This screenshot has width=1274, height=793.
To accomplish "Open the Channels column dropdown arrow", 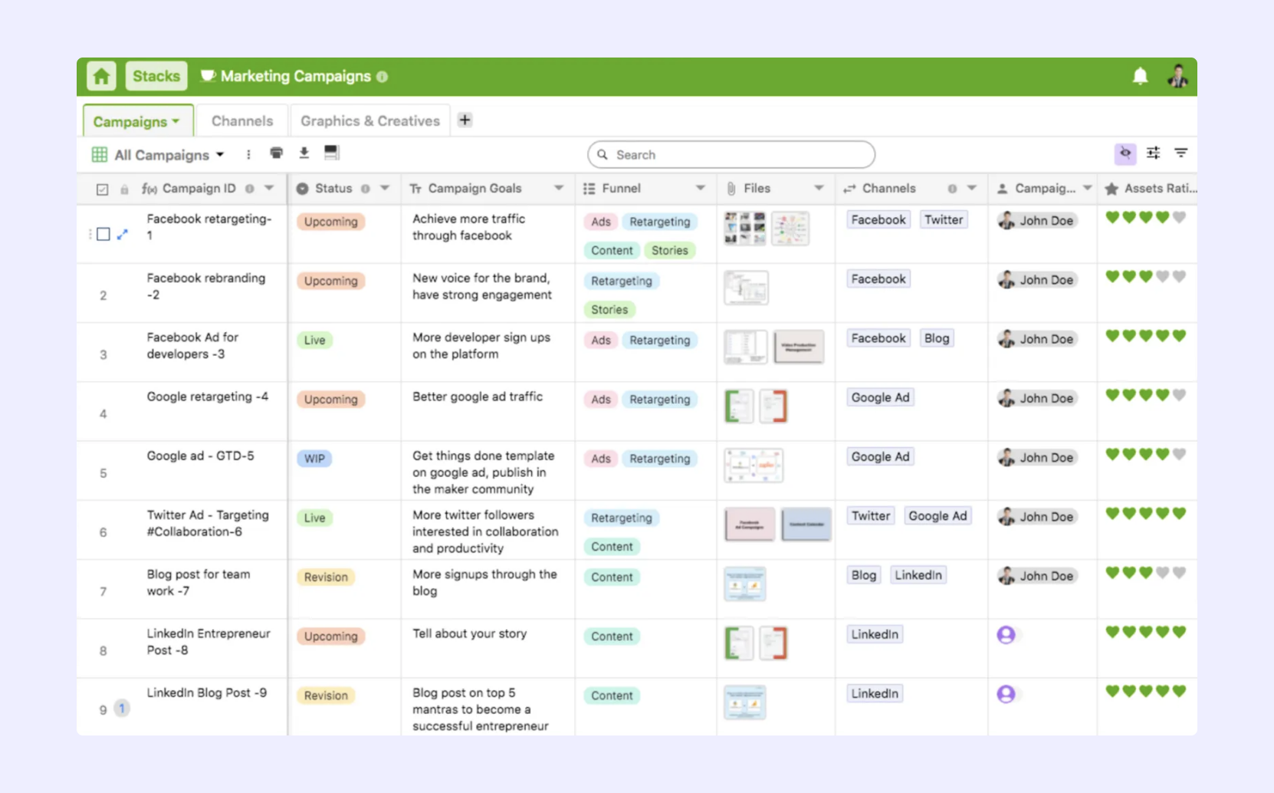I will coord(972,188).
